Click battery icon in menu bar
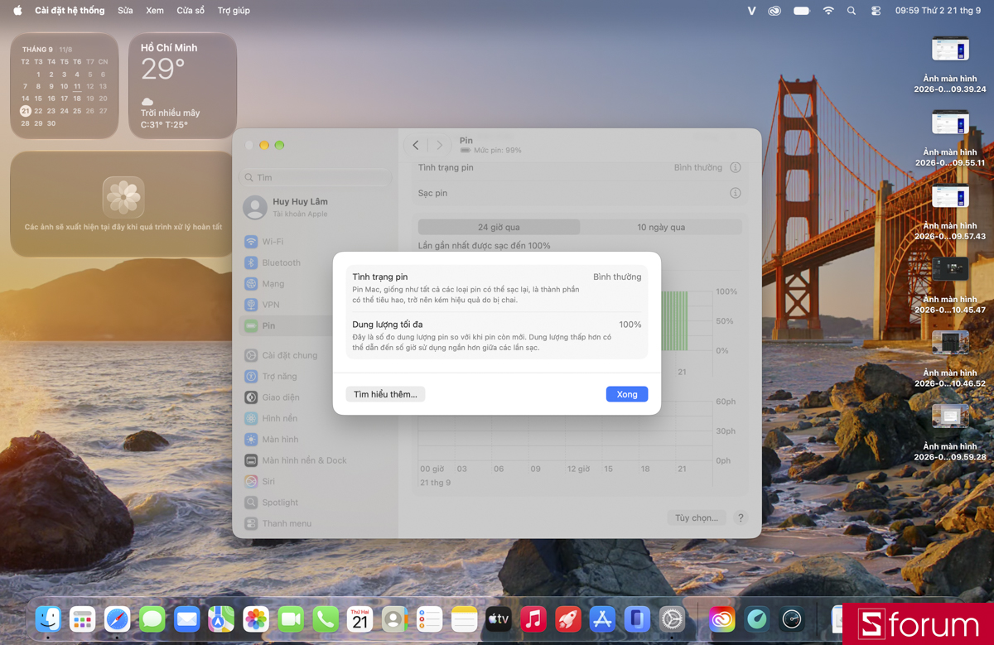994x645 pixels. pos(801,11)
